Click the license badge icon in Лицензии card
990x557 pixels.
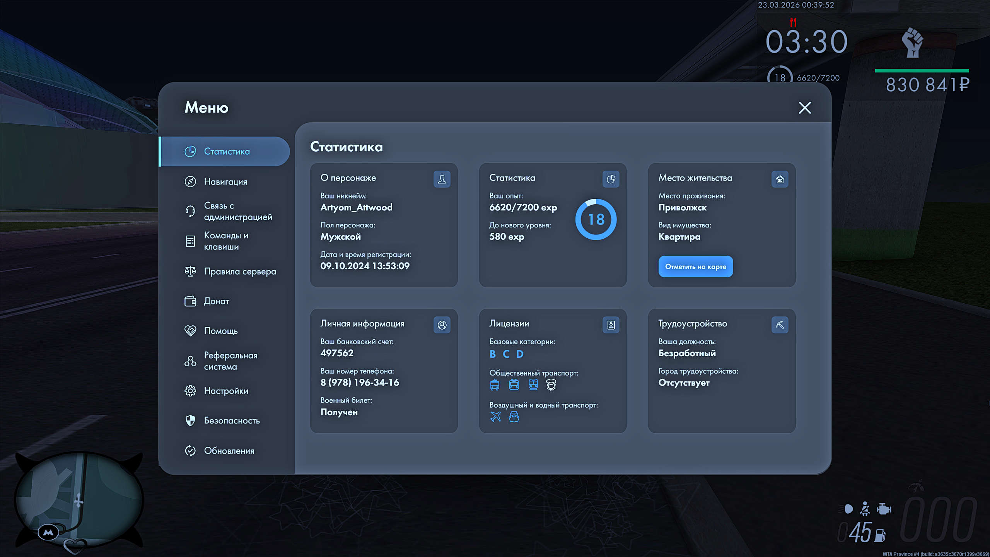point(611,325)
